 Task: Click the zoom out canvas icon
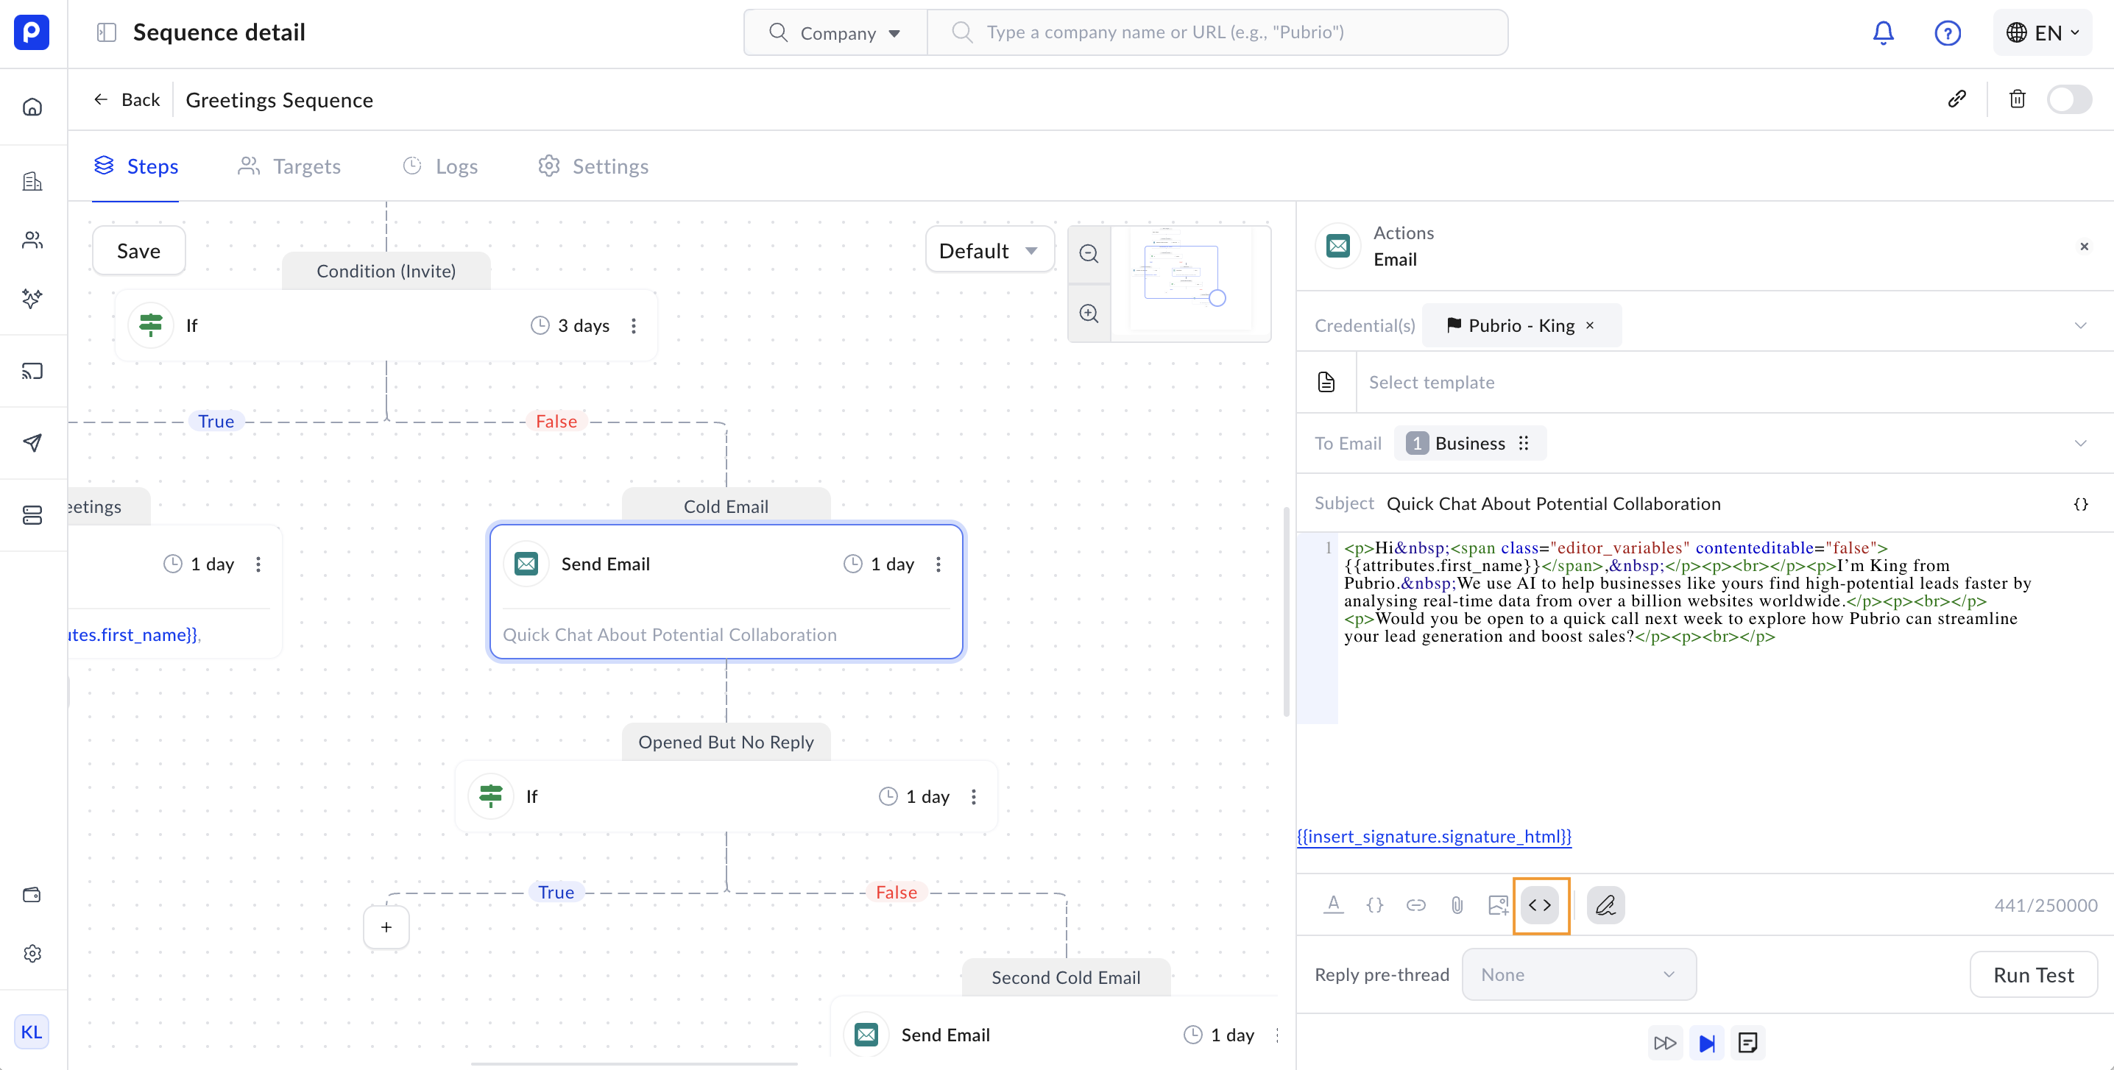tap(1089, 254)
